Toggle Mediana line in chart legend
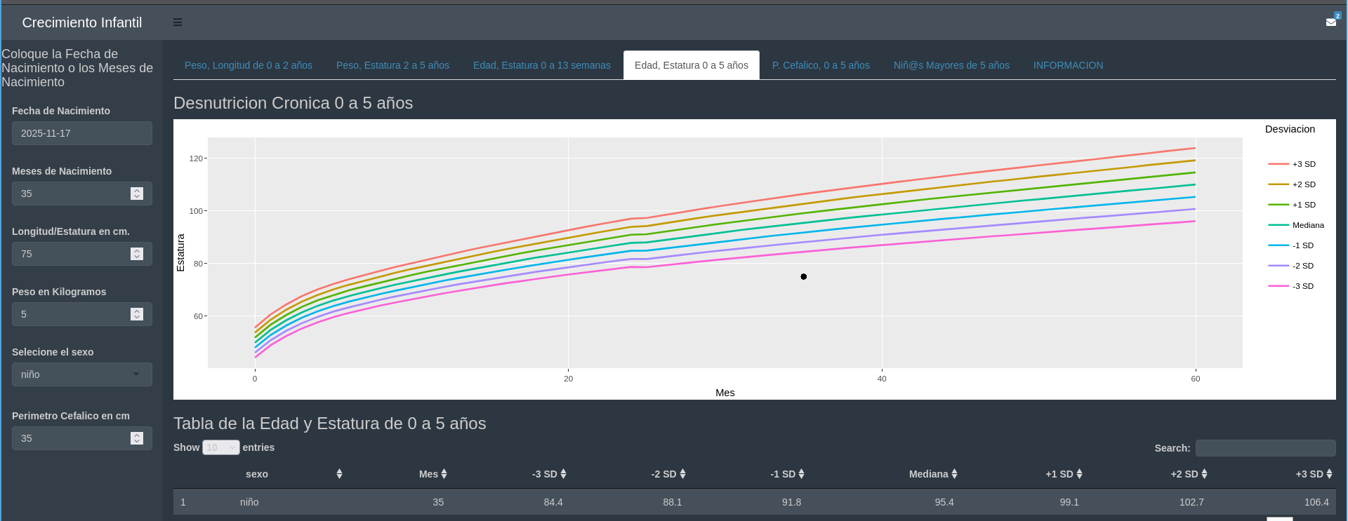Screen dimensions: 1348x521 [x=1296, y=225]
